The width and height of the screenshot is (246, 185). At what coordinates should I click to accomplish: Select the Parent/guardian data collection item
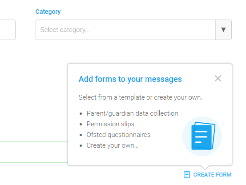[x=132, y=113]
